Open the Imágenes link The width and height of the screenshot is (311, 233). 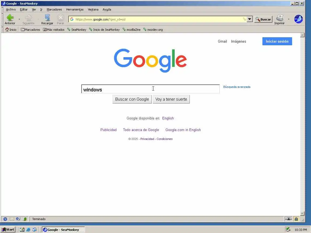click(x=238, y=42)
